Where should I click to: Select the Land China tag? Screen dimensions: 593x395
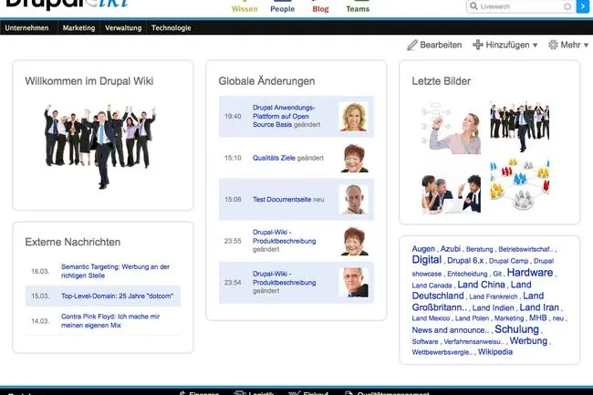(x=481, y=285)
